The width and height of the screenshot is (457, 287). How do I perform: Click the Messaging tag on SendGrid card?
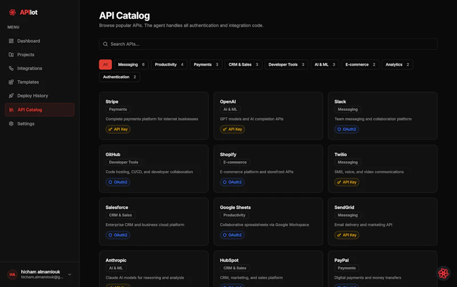(348, 215)
